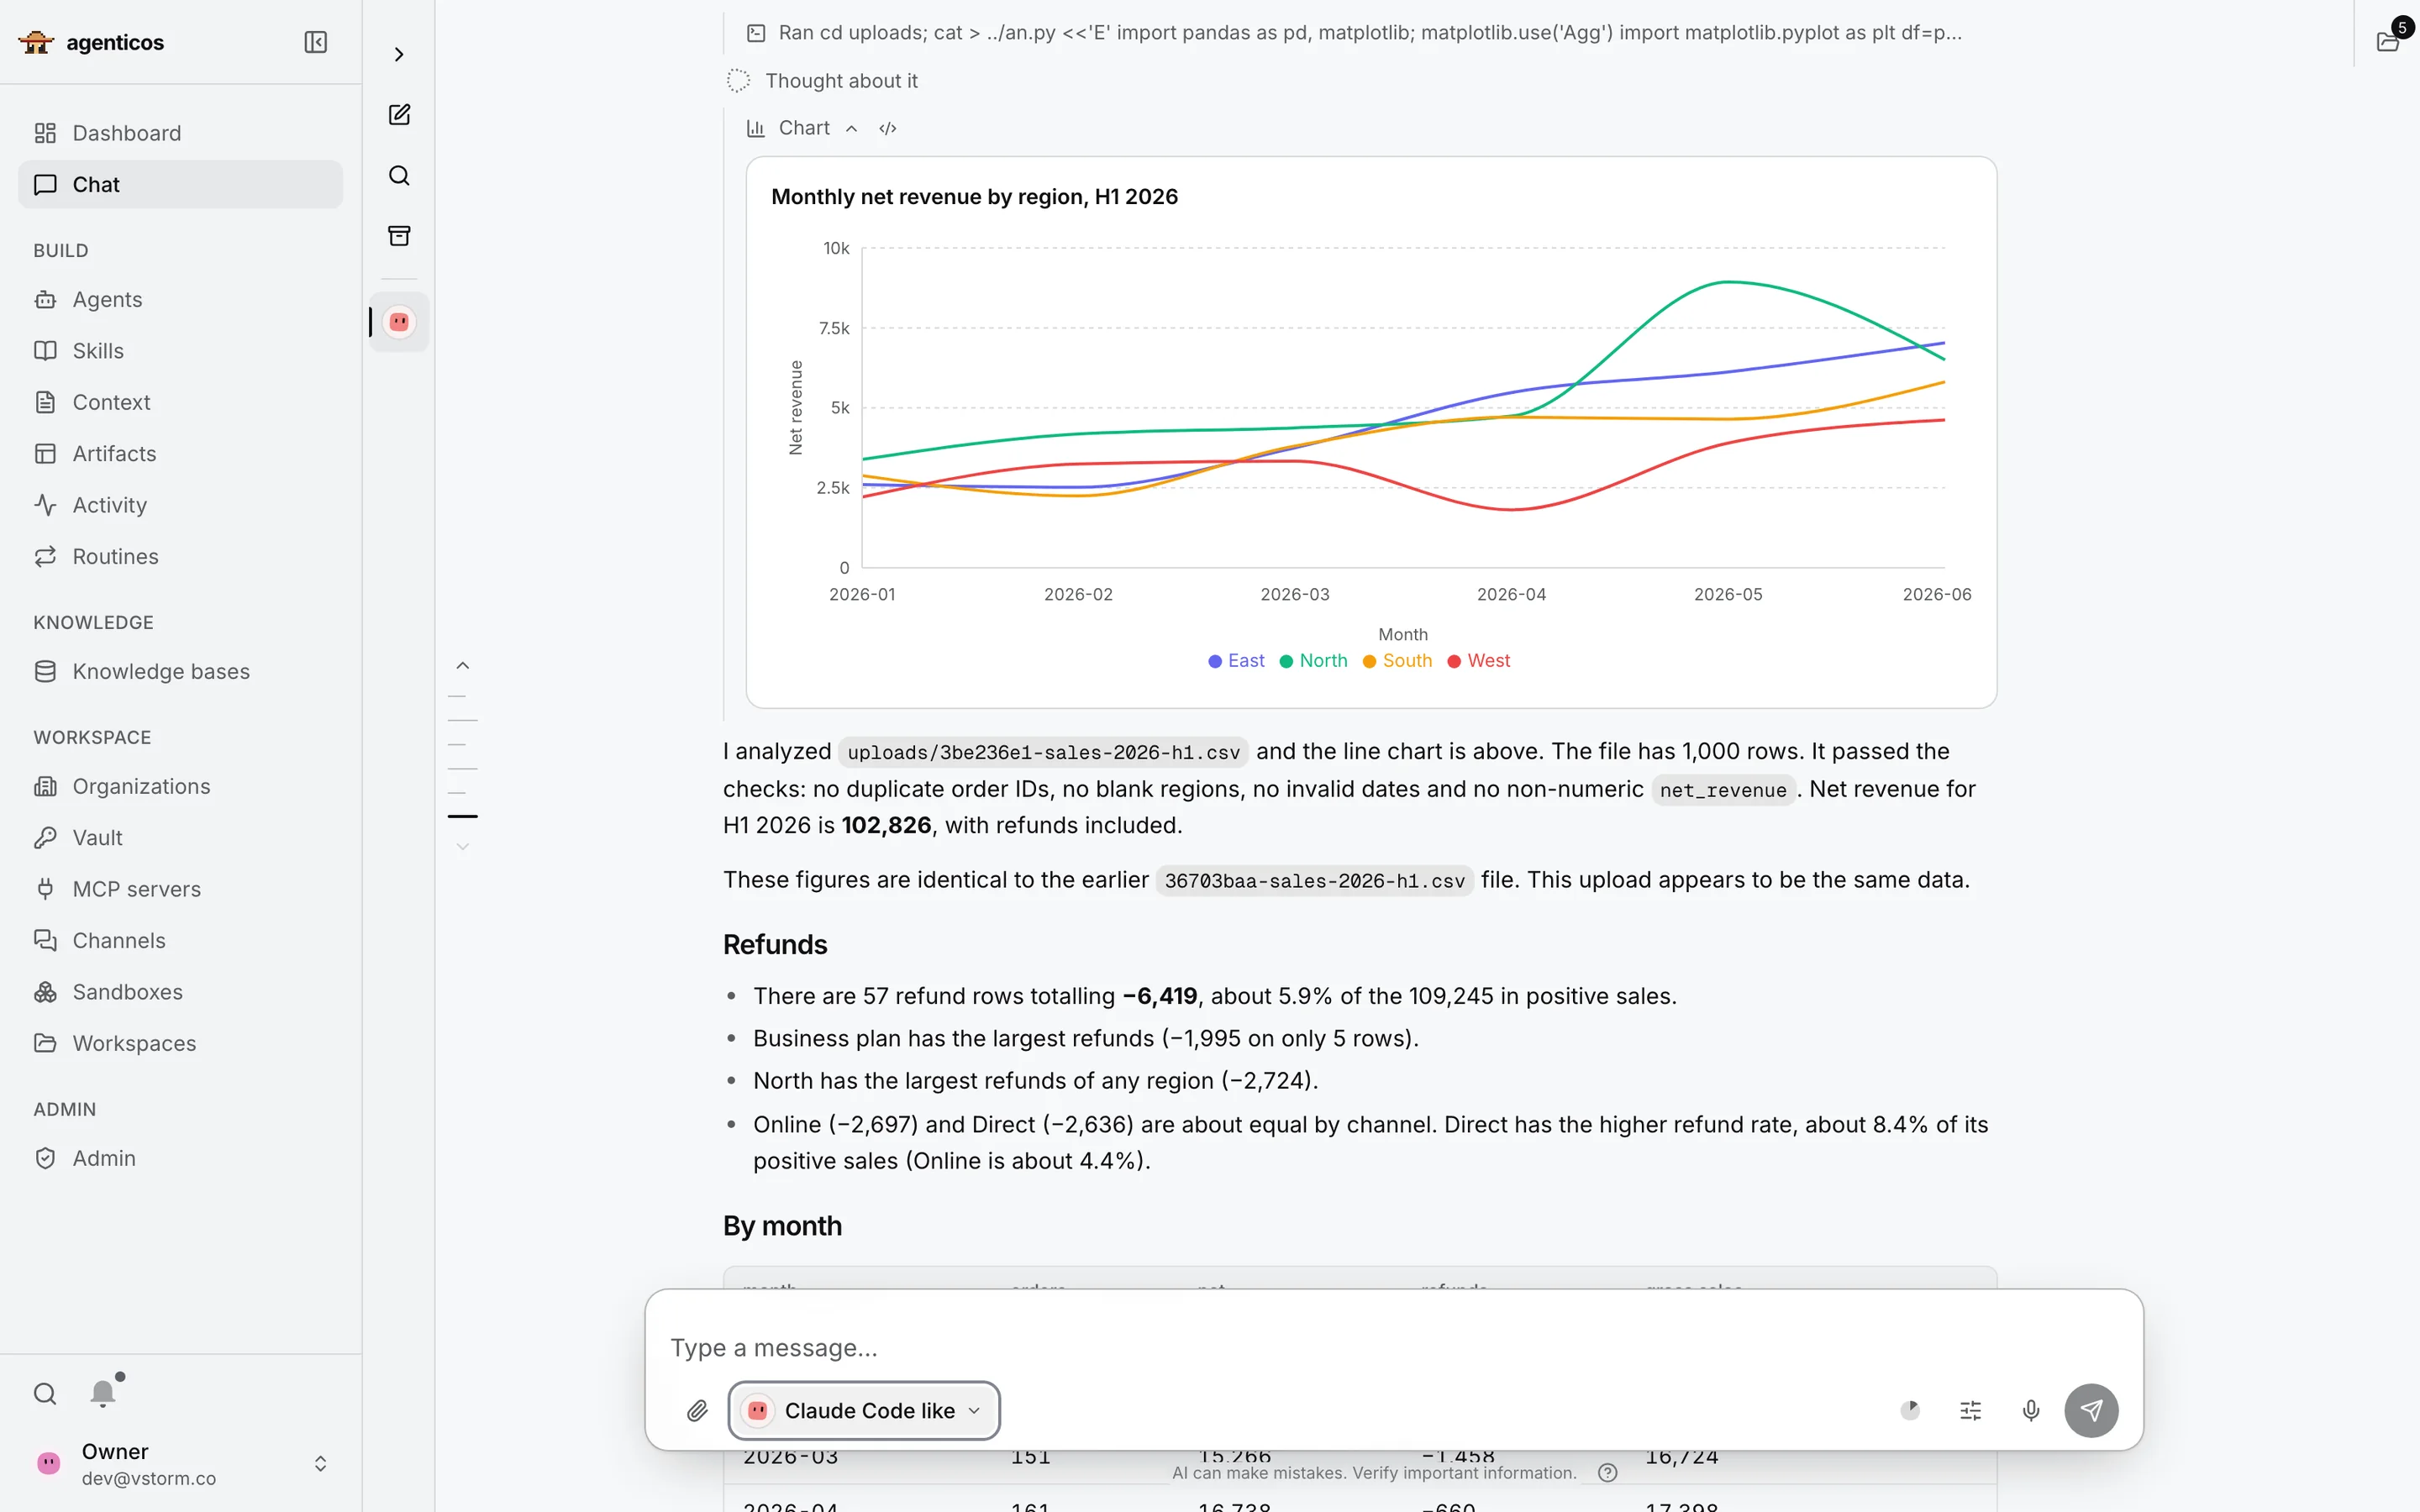Jump to next message with down chevron
Viewport: 2420px width, 1512px height.
[462, 846]
